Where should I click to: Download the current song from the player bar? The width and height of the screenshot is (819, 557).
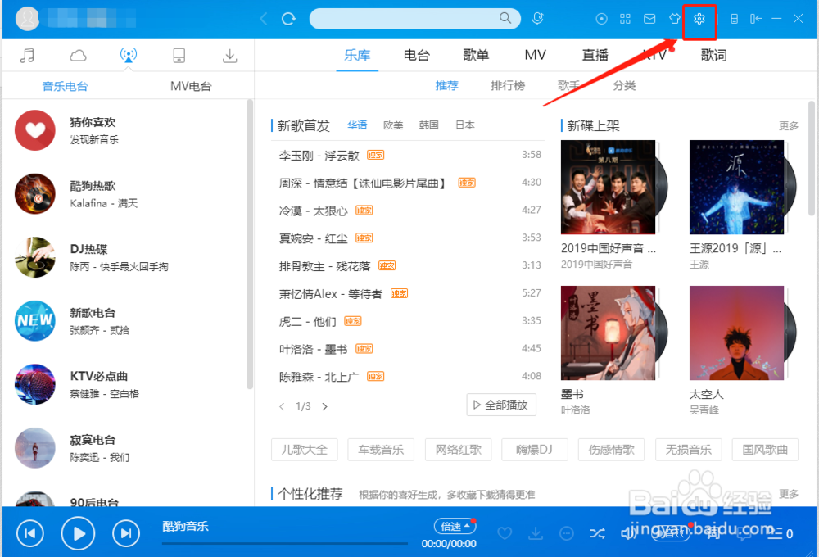[536, 533]
